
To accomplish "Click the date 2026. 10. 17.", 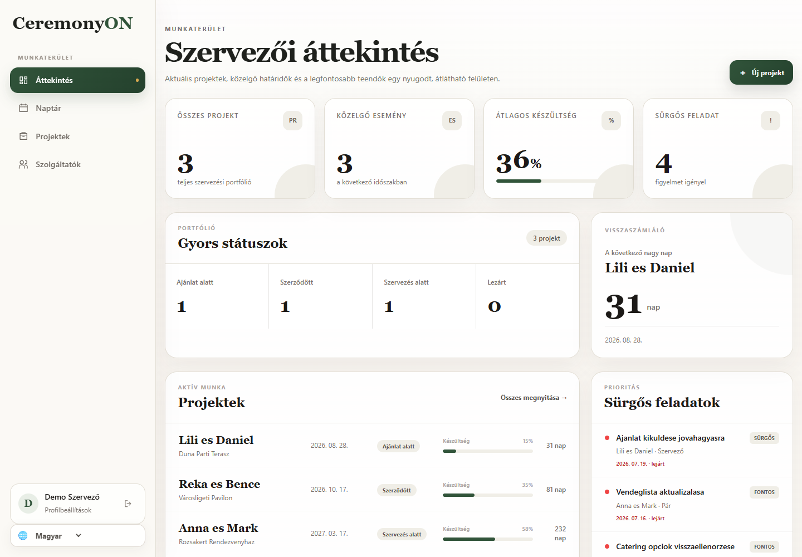I will click(x=329, y=490).
